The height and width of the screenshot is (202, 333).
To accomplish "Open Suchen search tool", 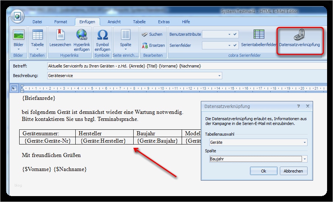I will coord(152,34).
